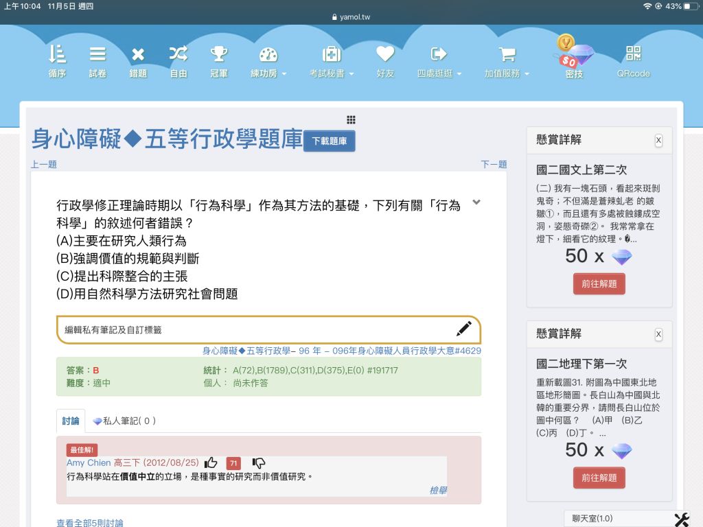703x527 pixels.
Task: Dislike Amy Chien's answer with thumbs down
Action: [x=259, y=463]
